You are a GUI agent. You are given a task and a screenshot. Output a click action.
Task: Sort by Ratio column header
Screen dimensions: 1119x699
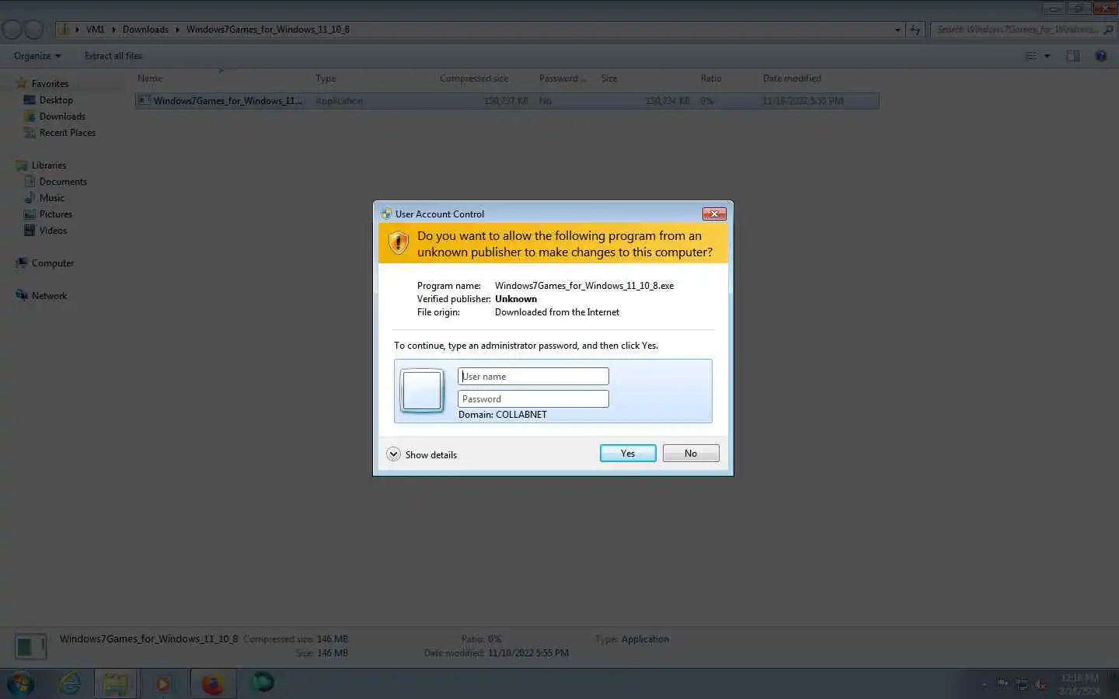[711, 78]
